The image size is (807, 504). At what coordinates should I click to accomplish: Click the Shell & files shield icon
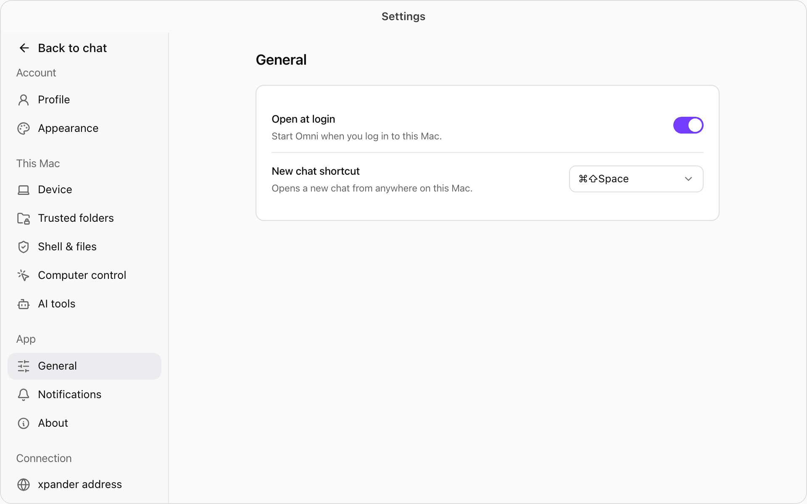[x=24, y=247]
